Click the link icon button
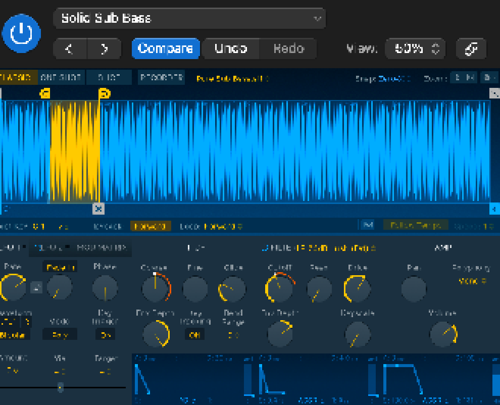500x405 pixels. (x=471, y=49)
